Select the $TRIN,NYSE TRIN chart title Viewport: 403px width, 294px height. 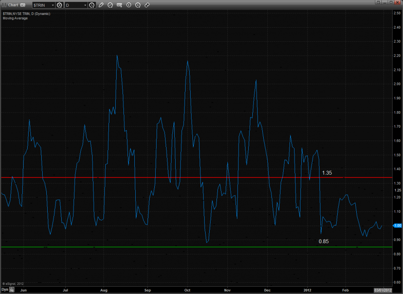[26, 14]
